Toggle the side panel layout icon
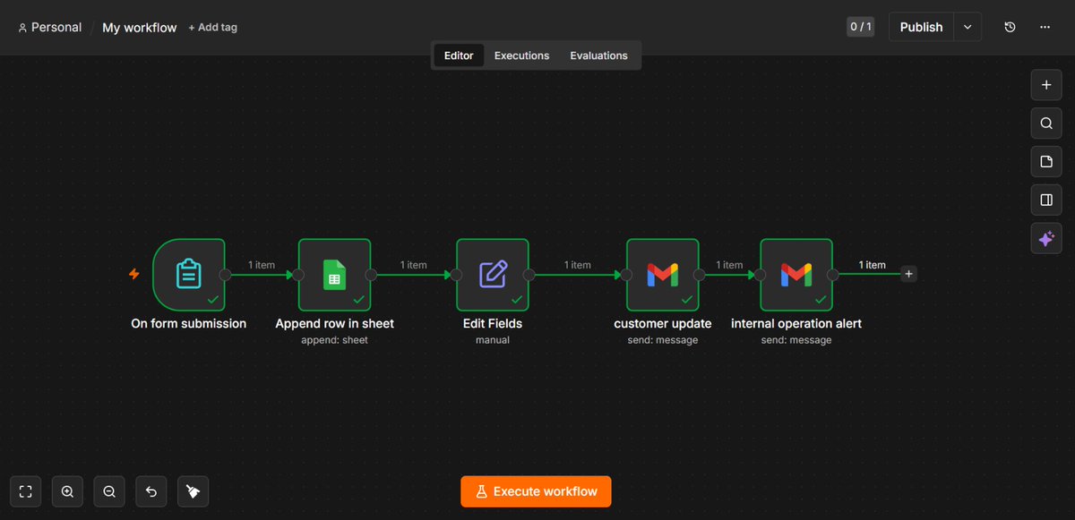This screenshot has height=520, width=1075. 1046,200
